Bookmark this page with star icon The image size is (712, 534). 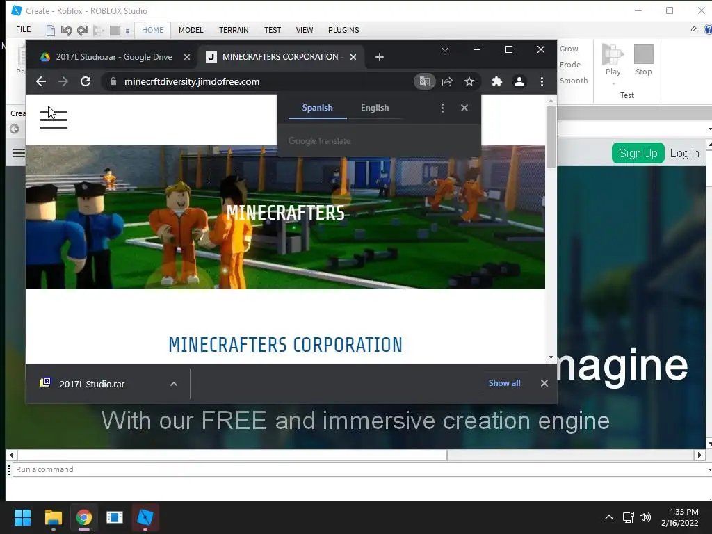pyautogui.click(x=469, y=81)
